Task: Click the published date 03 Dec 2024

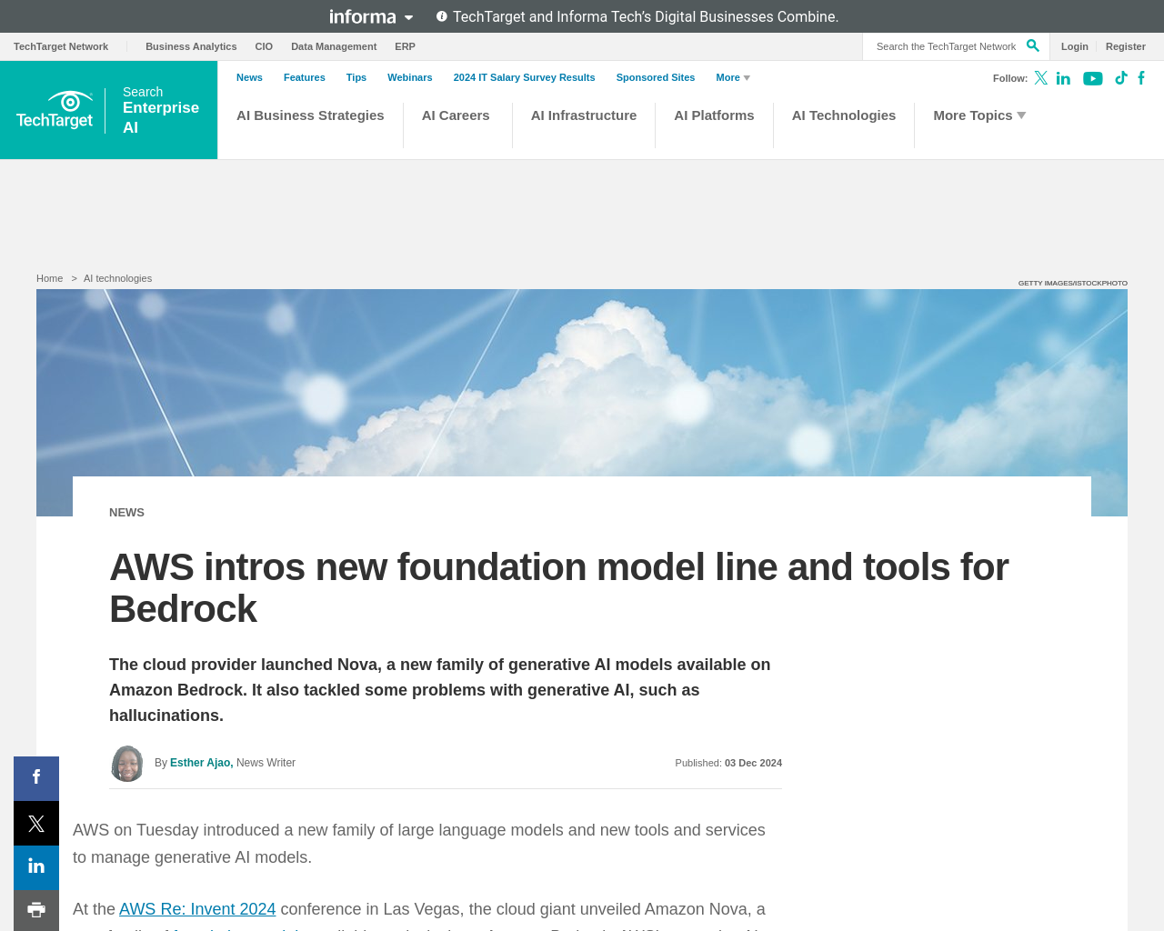Action: click(x=753, y=763)
